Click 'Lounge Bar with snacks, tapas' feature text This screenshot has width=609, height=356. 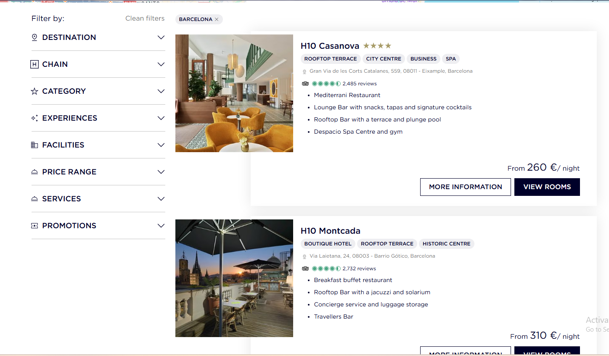click(x=392, y=107)
